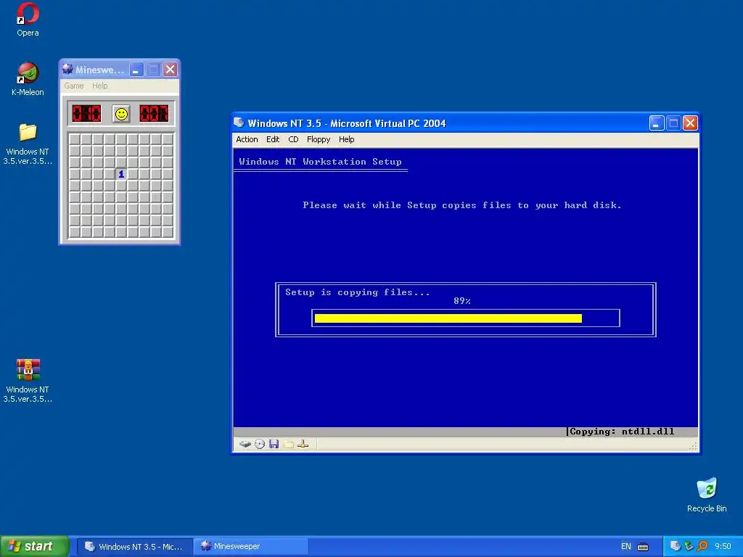Image resolution: width=743 pixels, height=557 pixels.
Task: Select the K-Meleon desktop shortcut
Action: [28, 79]
